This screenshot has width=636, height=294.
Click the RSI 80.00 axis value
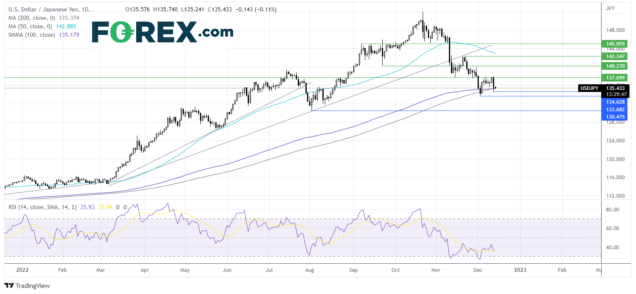pyautogui.click(x=613, y=209)
